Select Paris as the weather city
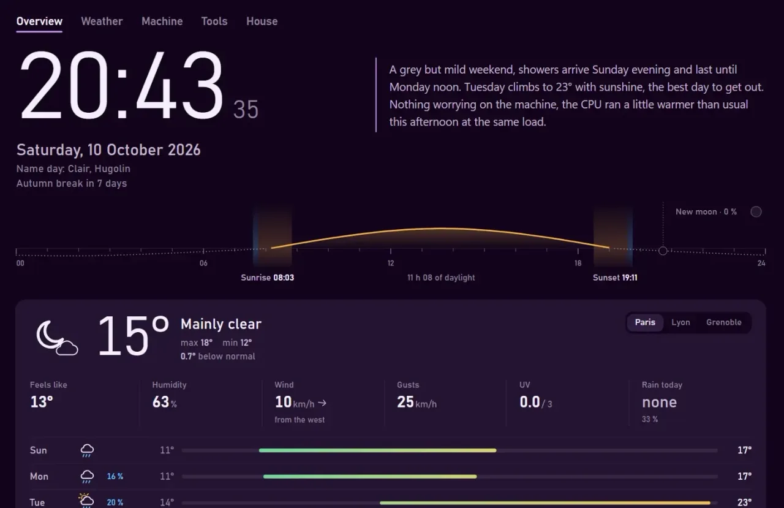Screen dimensions: 784x508 [645, 322]
